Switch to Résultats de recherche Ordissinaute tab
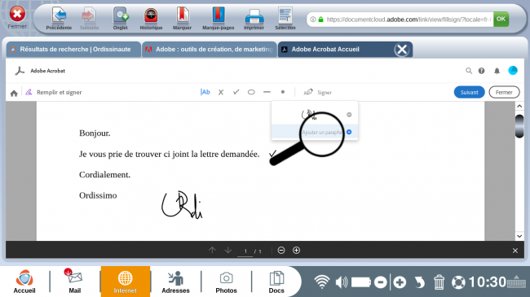This screenshot has width=530, height=297. click(x=73, y=50)
